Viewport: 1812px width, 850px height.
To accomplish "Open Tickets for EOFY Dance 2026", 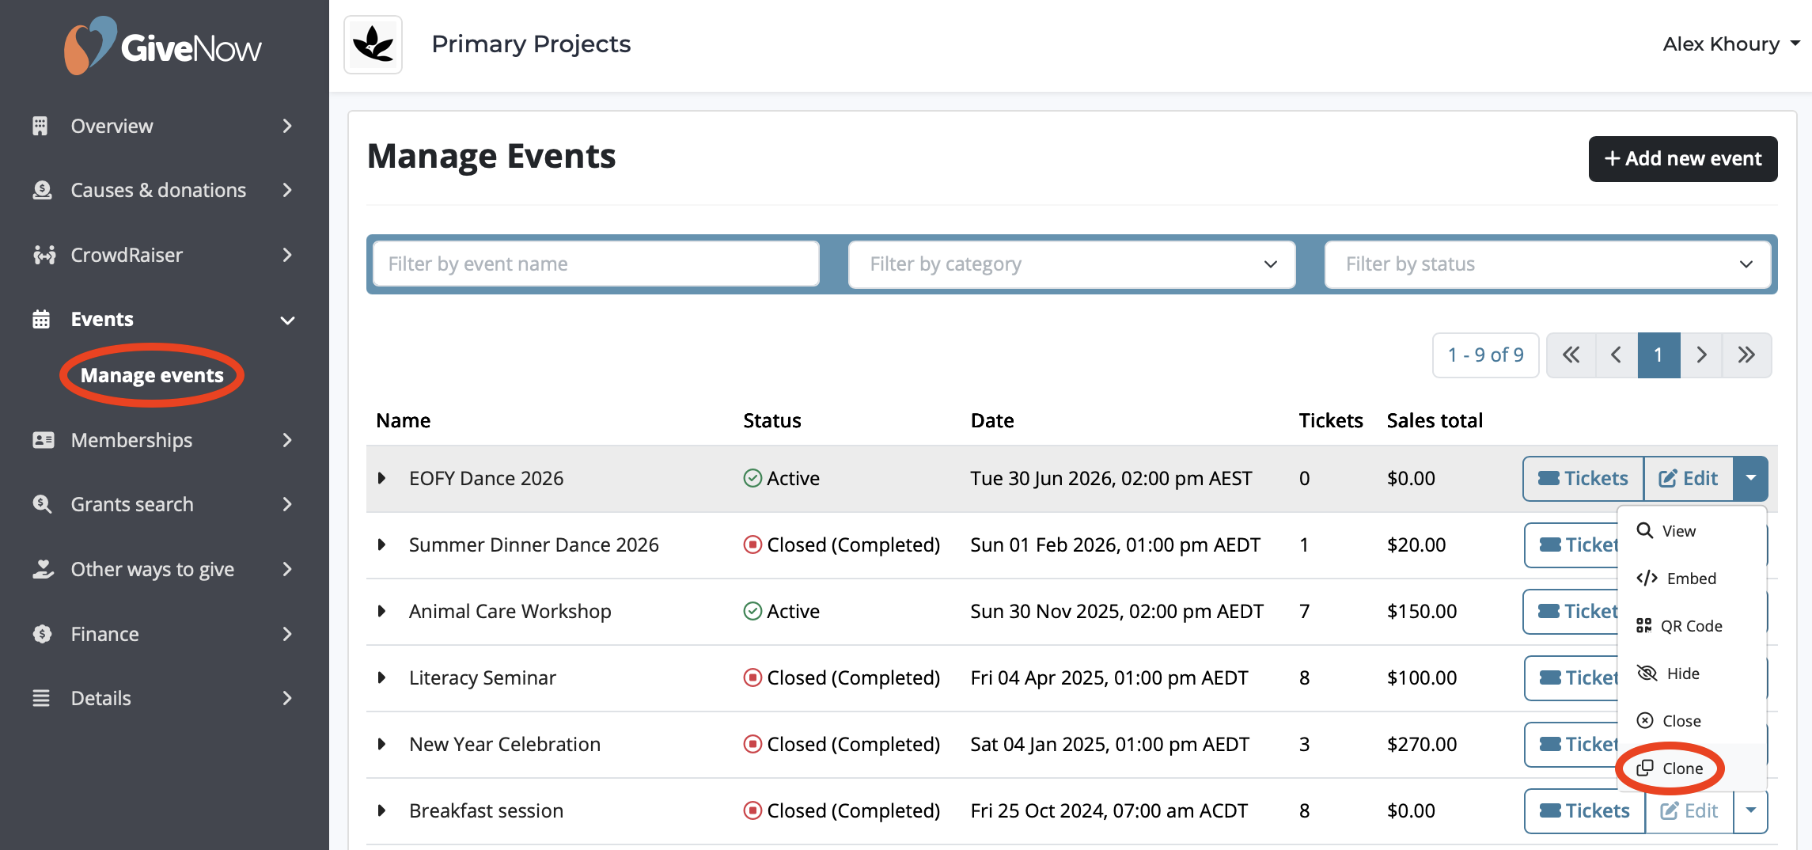I will pos(1583,479).
